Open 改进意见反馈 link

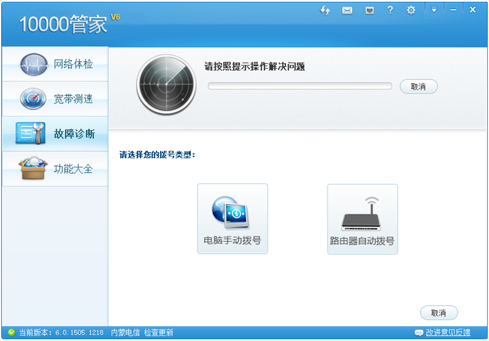coord(448,332)
